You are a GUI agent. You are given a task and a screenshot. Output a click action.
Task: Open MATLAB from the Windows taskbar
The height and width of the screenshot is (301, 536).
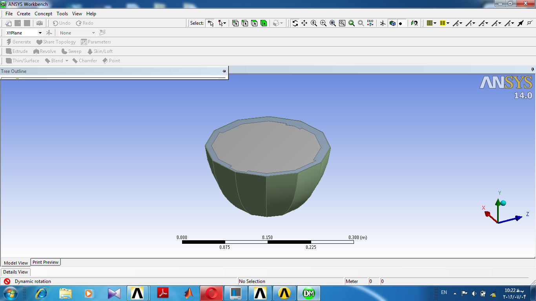(x=189, y=293)
